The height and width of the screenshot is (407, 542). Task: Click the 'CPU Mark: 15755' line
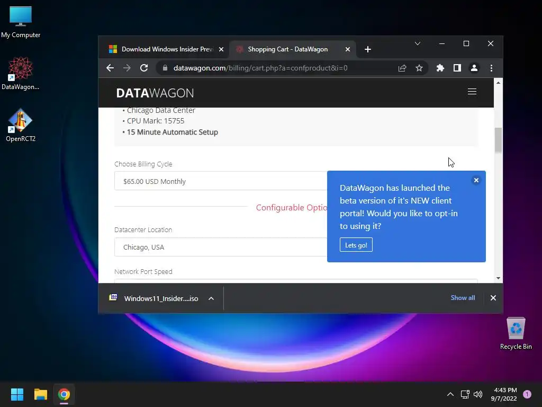tap(156, 121)
